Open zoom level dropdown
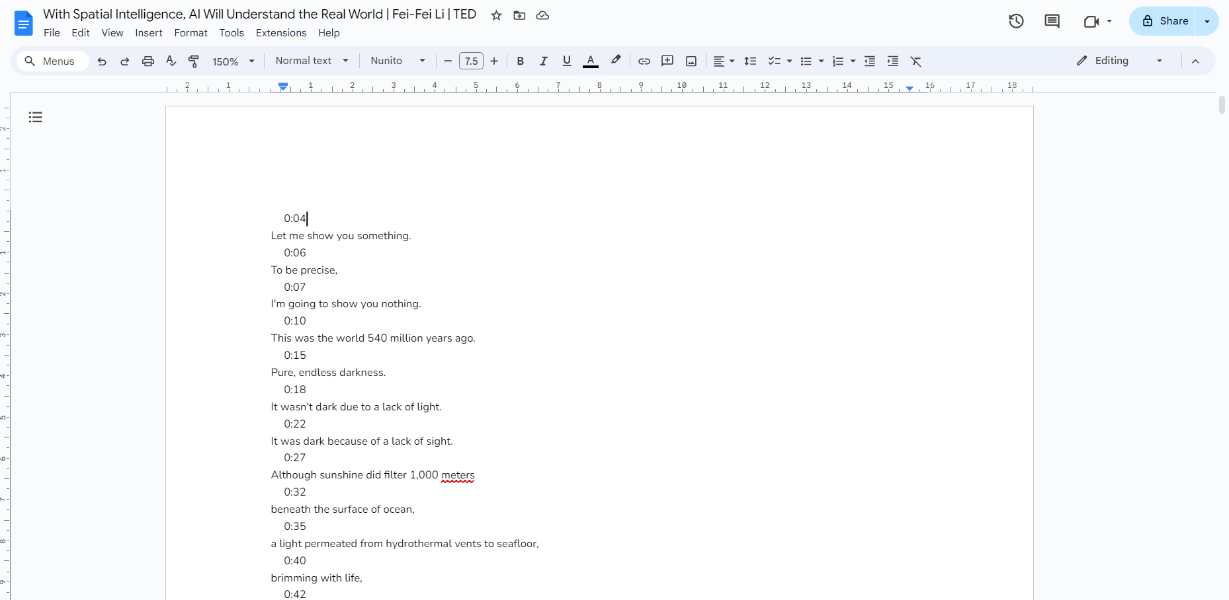The height and width of the screenshot is (600, 1229). click(233, 61)
